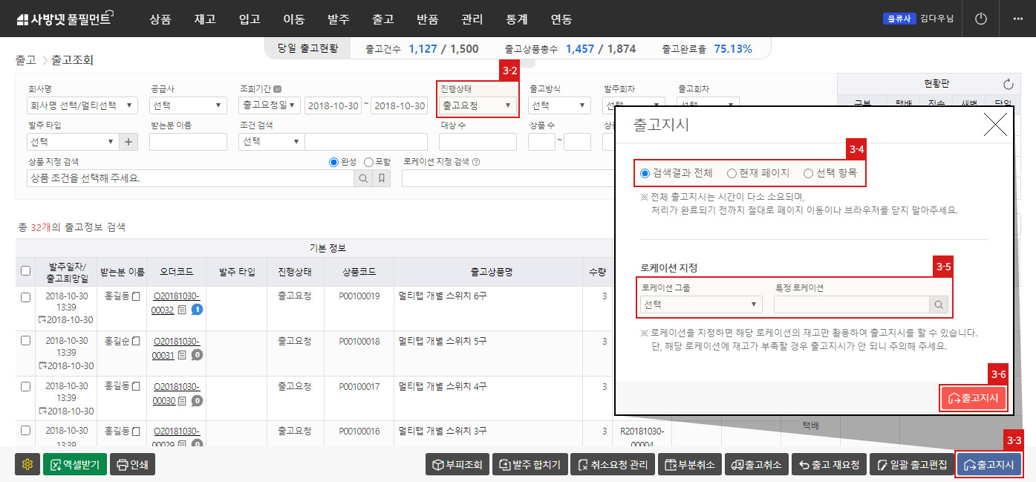The width and height of the screenshot is (1036, 482).
Task: Choose the 현재 페이지 radio button
Action: [x=732, y=172]
